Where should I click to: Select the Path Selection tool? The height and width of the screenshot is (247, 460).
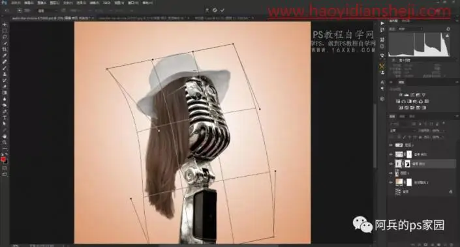point(5,124)
